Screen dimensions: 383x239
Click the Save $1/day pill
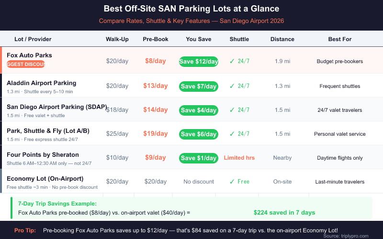click(199, 158)
